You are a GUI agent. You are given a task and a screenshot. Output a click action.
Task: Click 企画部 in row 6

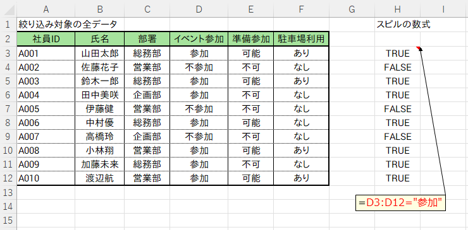[147, 95]
